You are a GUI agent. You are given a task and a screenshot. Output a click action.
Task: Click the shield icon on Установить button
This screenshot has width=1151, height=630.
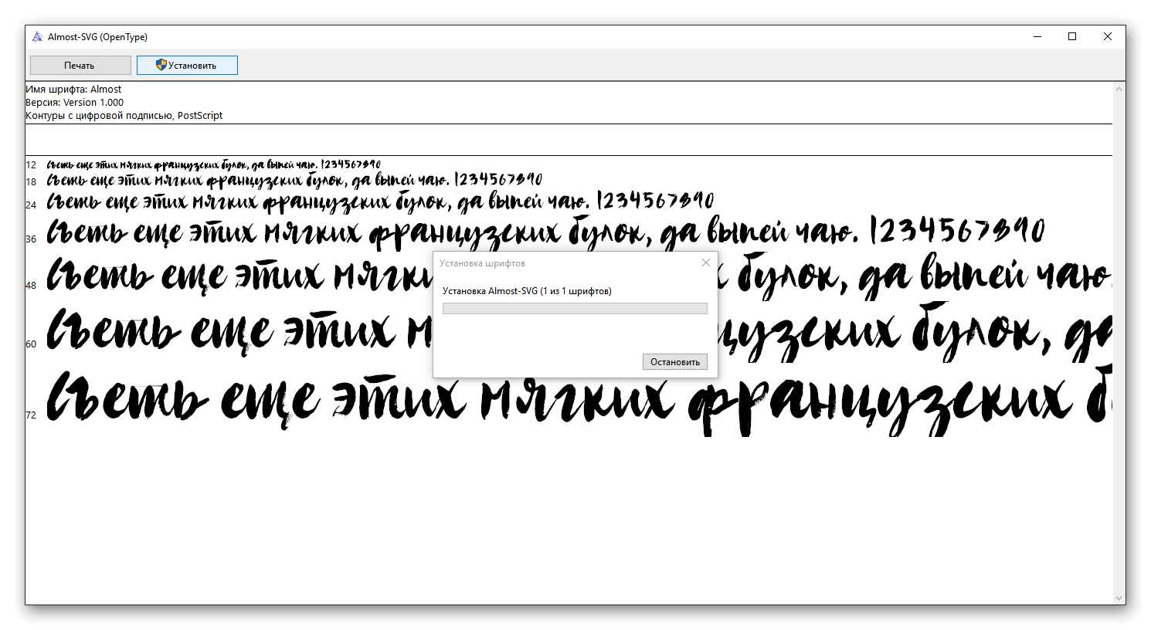point(161,65)
